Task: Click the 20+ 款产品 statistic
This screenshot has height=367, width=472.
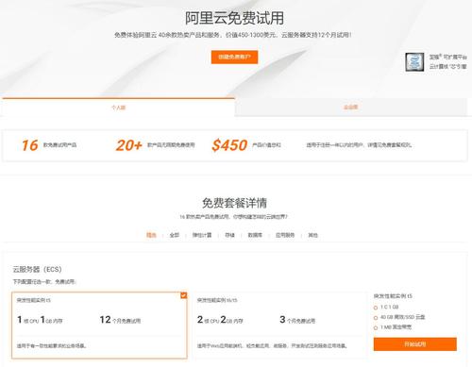Action: click(x=155, y=145)
